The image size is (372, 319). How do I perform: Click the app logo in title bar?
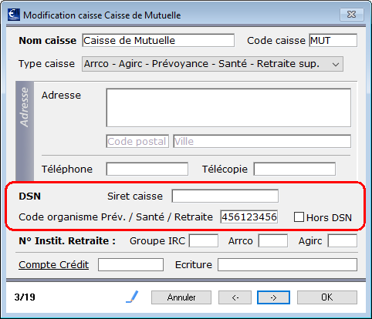pyautogui.click(x=14, y=15)
